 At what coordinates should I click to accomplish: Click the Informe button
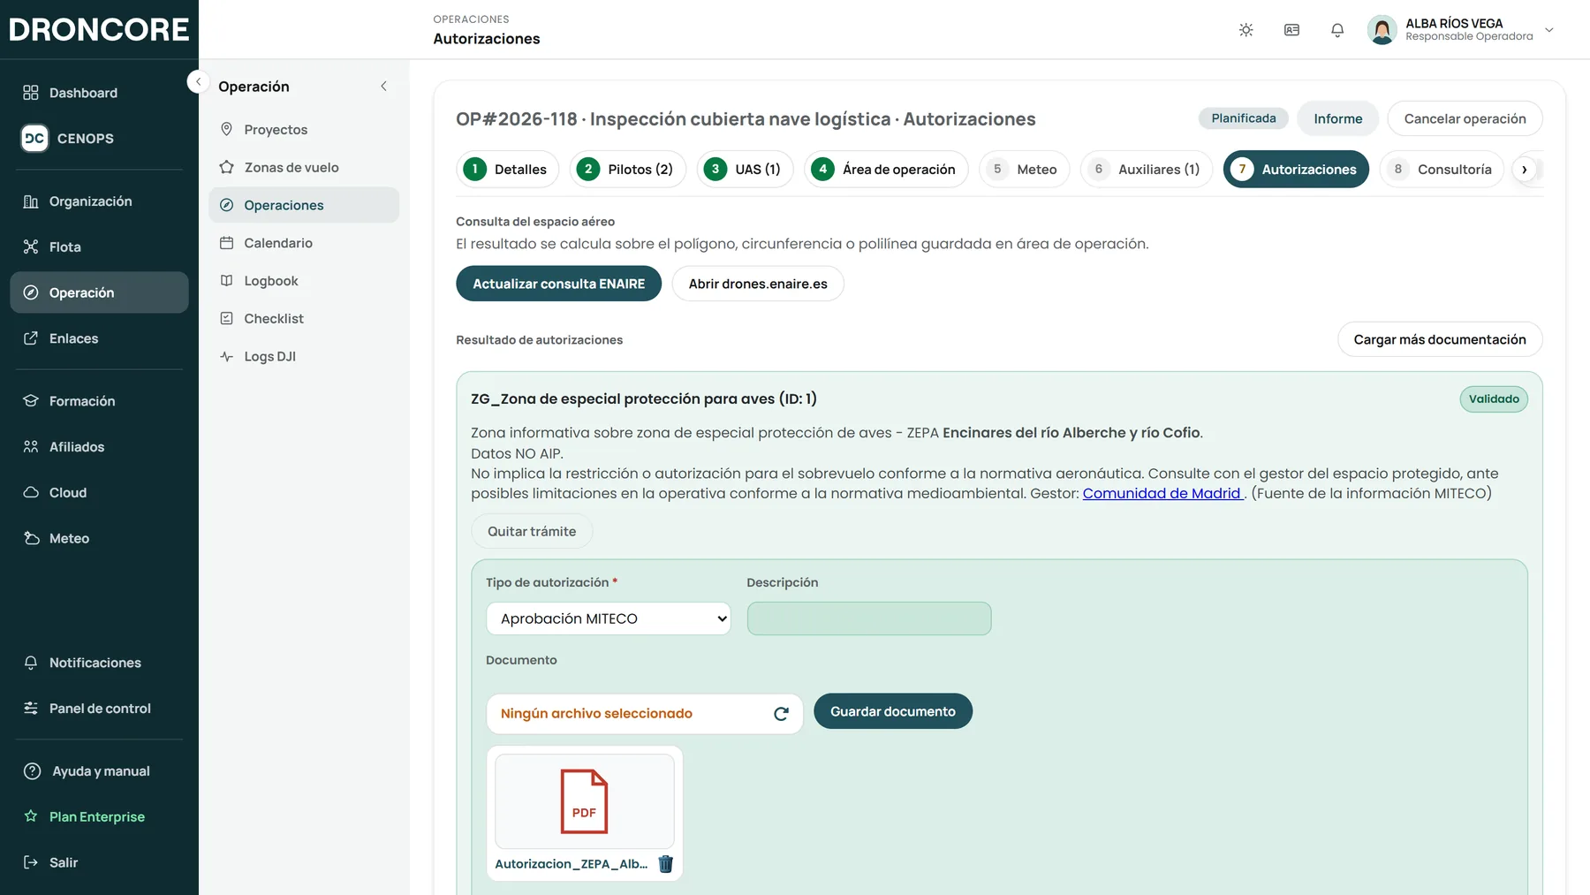(1337, 118)
